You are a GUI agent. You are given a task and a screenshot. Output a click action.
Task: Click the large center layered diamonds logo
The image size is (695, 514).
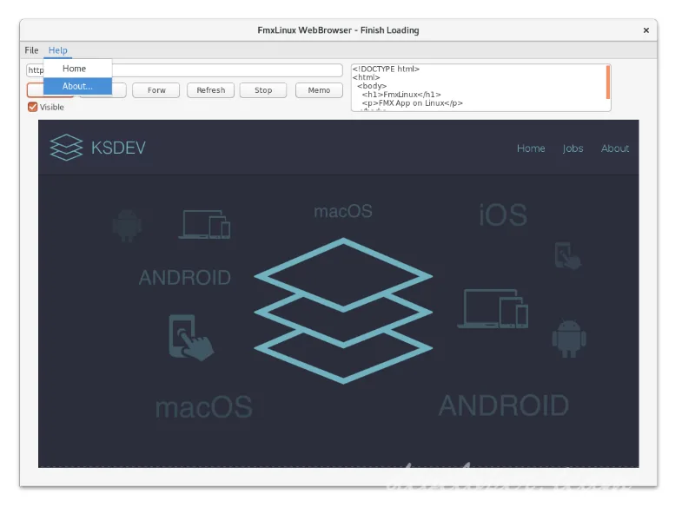coord(343,311)
